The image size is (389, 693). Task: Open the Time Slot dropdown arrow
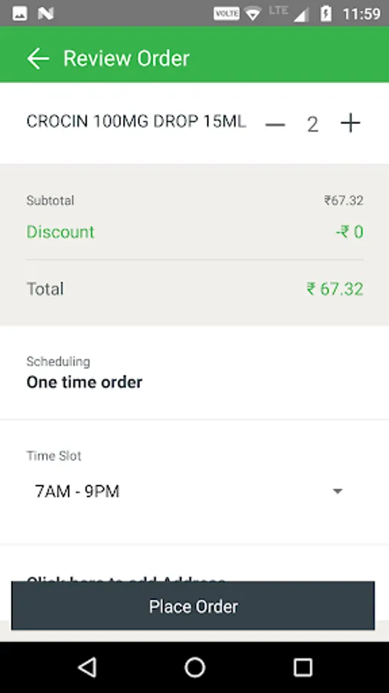tap(337, 491)
